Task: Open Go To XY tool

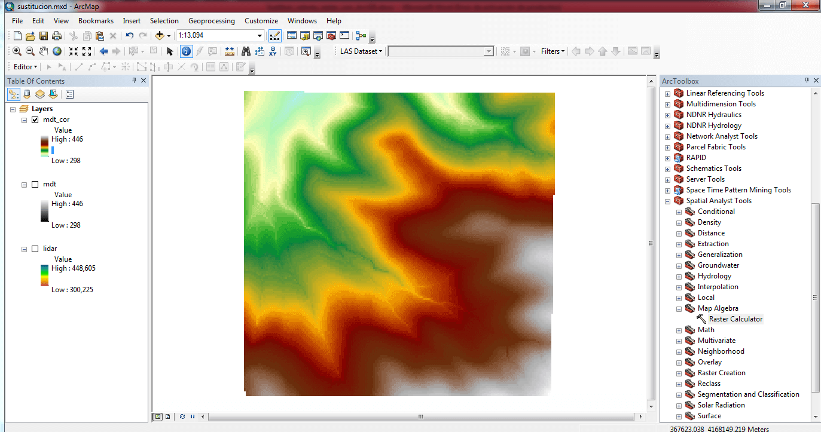Action: [273, 51]
